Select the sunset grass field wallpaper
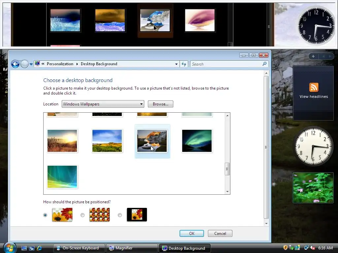Screen dimensions: 338x253 62,141
